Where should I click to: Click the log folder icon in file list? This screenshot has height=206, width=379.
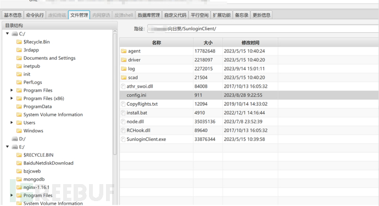coord(124,68)
